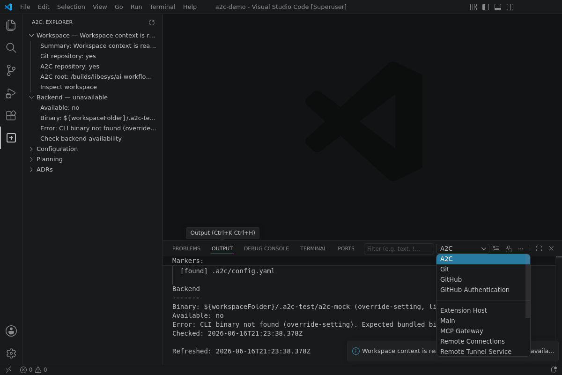Choose Git in output channel list

[481, 269]
